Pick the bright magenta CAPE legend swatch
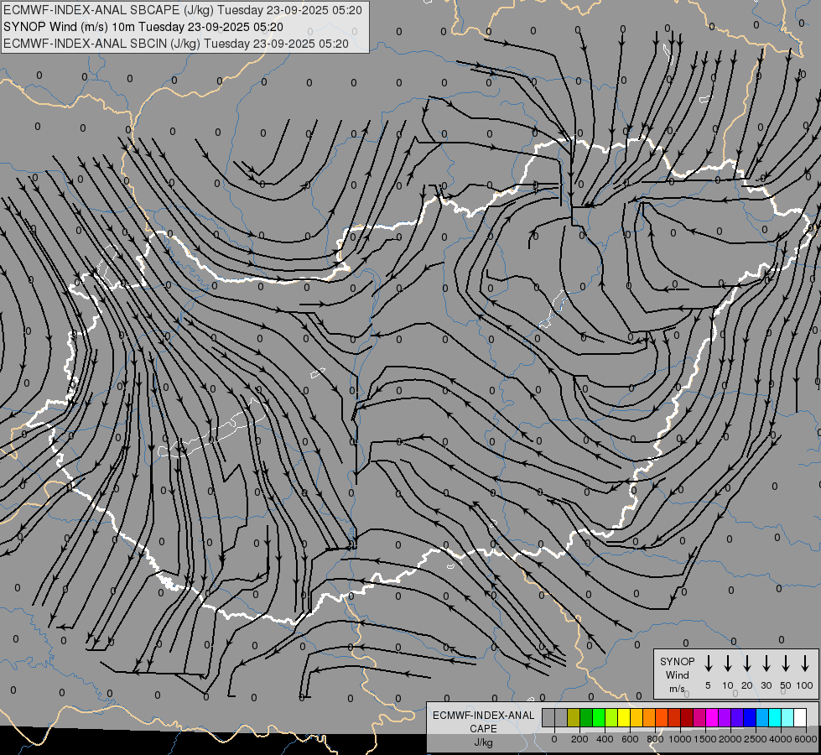The width and height of the screenshot is (821, 755). (712, 717)
